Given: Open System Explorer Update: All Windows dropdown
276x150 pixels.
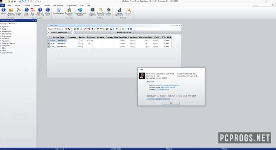Looking at the screenshot, I should point(8,24).
